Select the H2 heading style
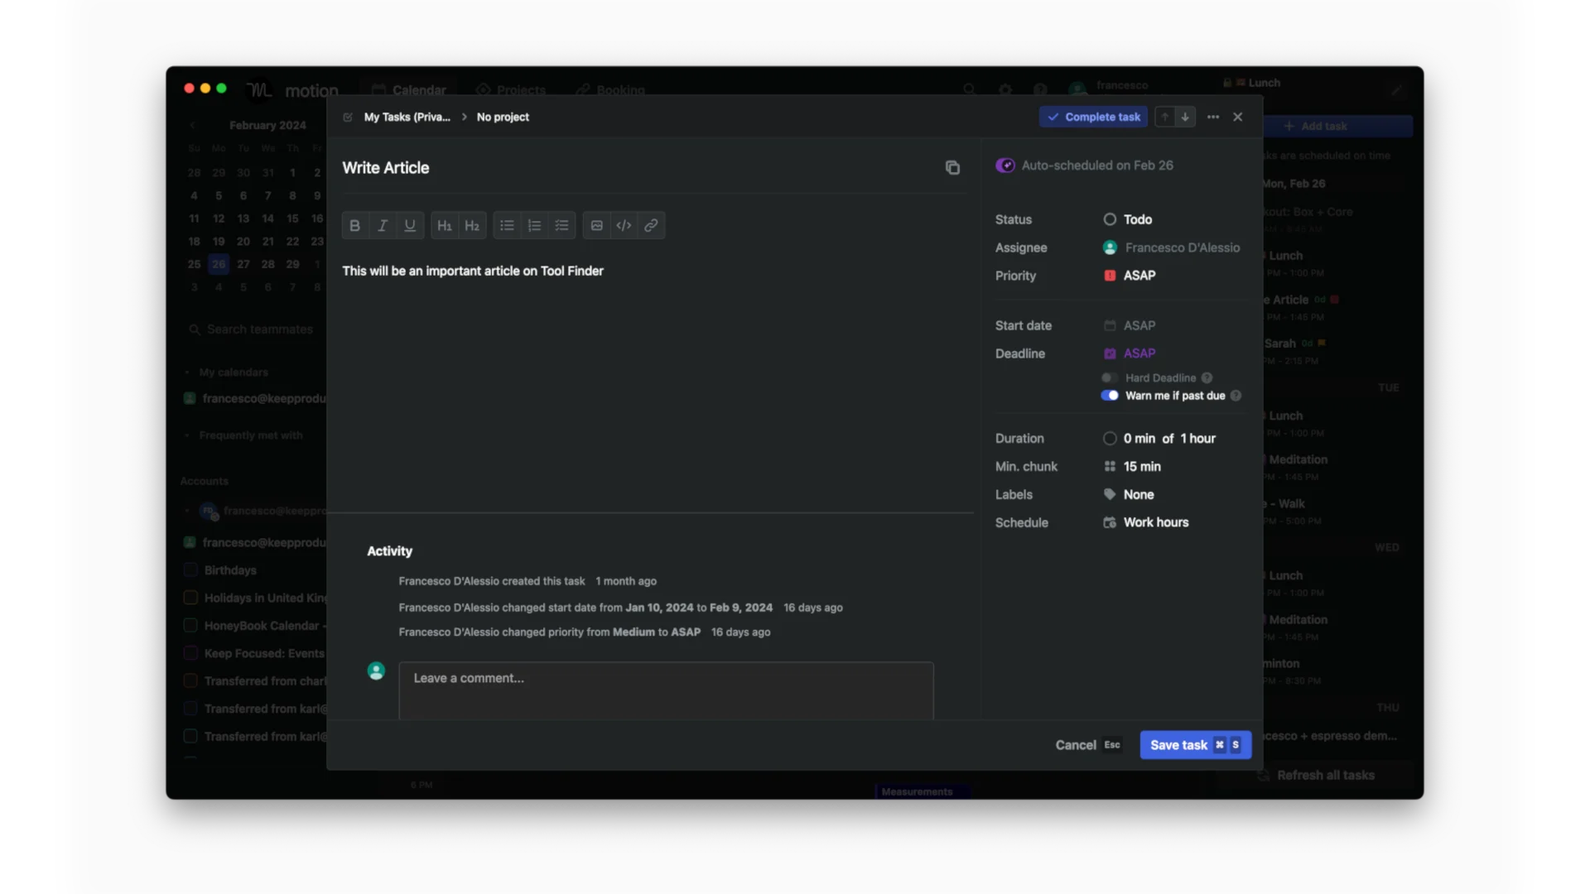This screenshot has width=1590, height=894. tap(472, 225)
